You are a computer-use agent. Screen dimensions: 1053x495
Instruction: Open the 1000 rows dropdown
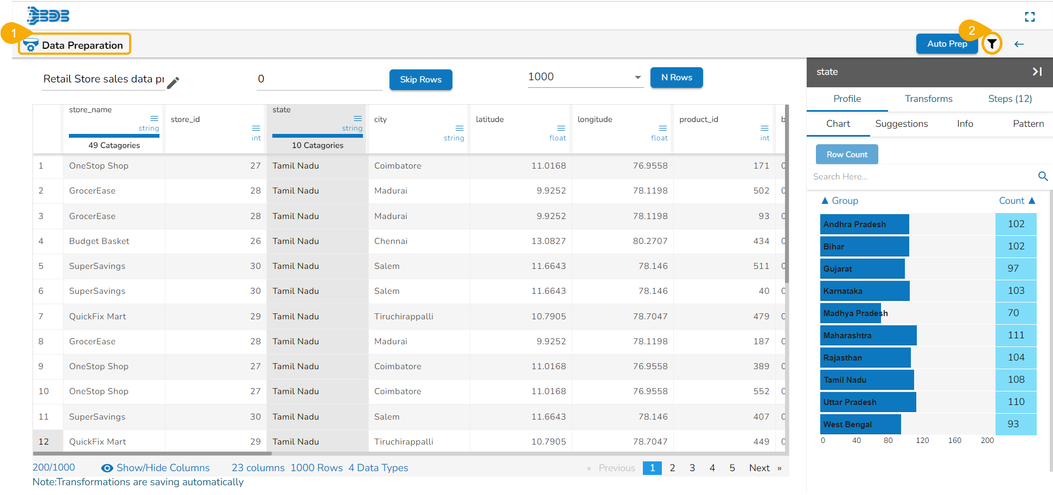click(637, 78)
